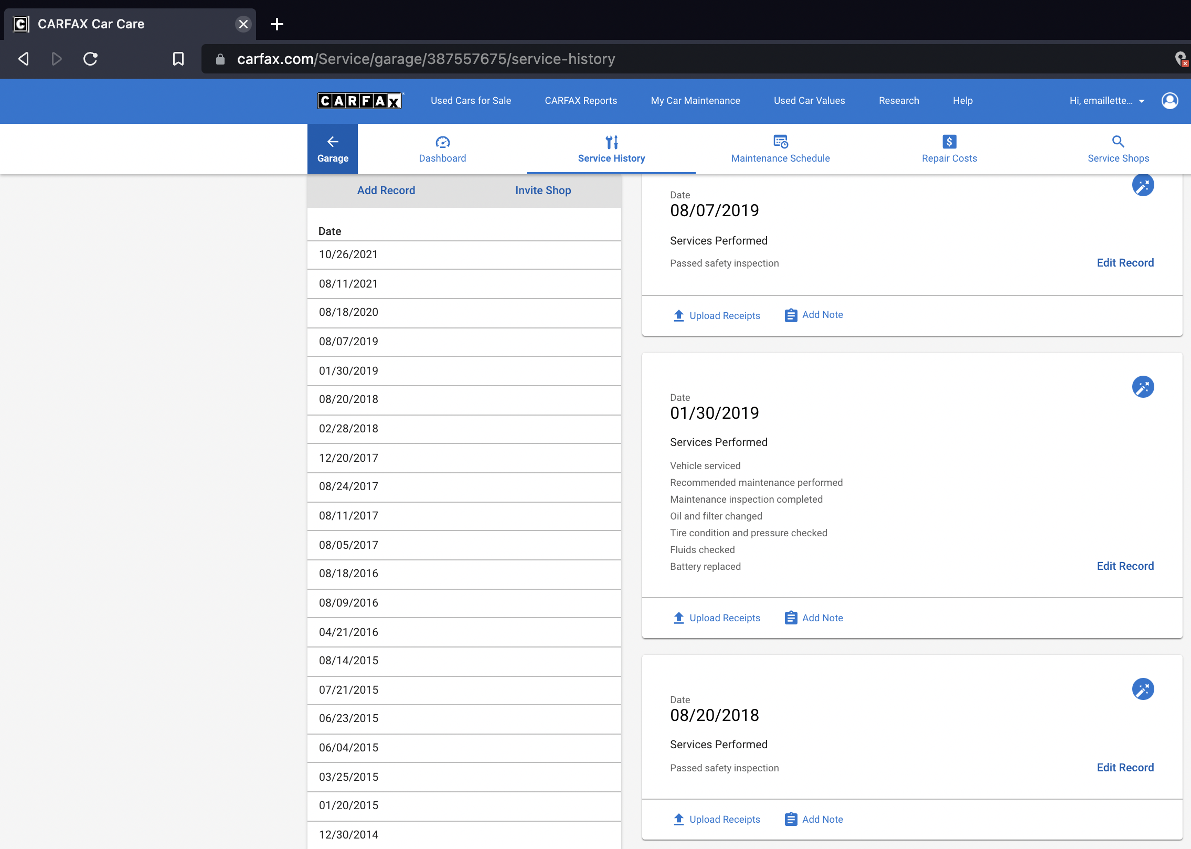Click the note clipboard icon for 01/30/2019 record
The image size is (1191, 849).
tap(791, 618)
